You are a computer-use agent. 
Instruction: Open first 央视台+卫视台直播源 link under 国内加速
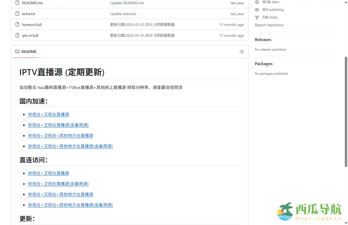coord(48,114)
